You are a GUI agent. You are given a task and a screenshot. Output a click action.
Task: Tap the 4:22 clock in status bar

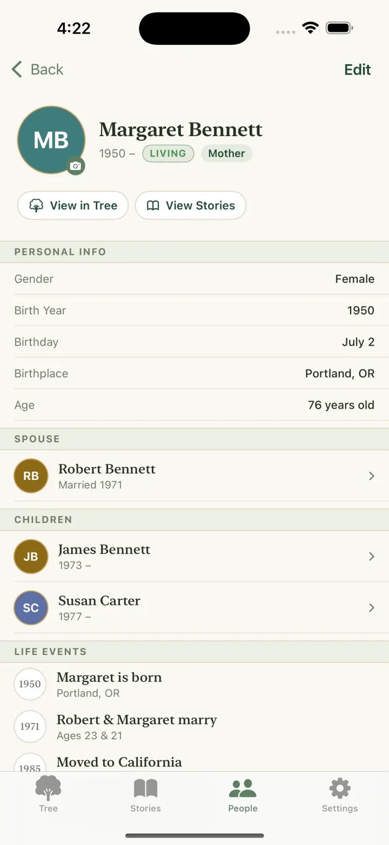[x=74, y=28]
